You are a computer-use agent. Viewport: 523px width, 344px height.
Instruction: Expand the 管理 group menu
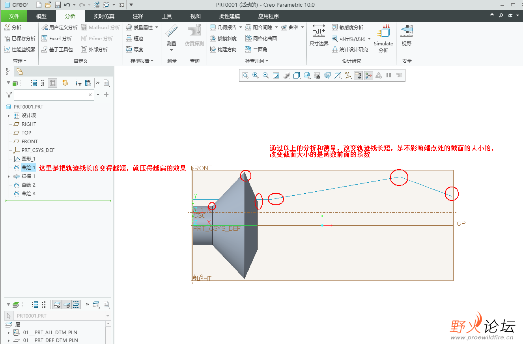(x=20, y=61)
